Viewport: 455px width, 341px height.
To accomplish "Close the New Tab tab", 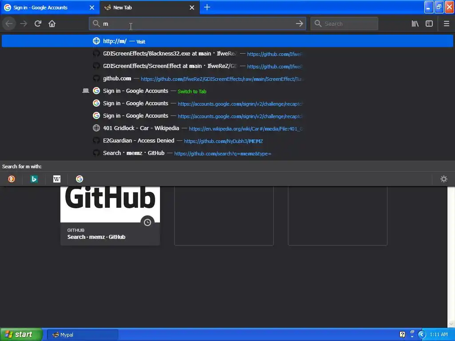I will tap(192, 8).
